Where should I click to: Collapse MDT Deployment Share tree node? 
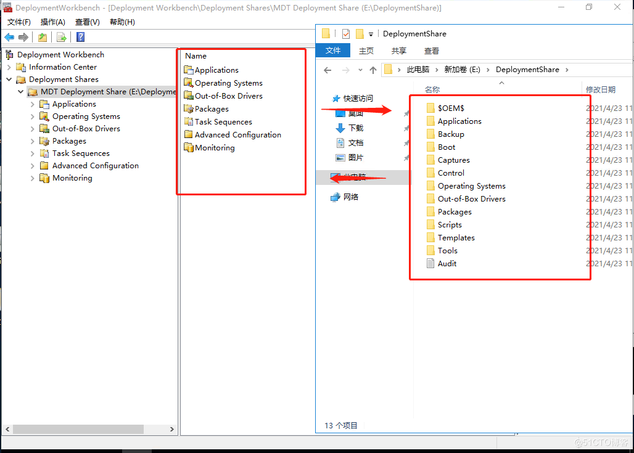coord(20,92)
